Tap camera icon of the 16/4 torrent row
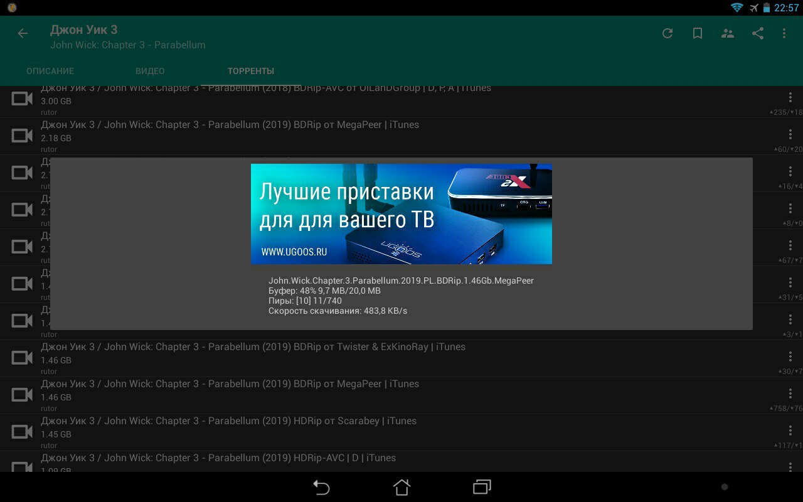 (x=23, y=173)
